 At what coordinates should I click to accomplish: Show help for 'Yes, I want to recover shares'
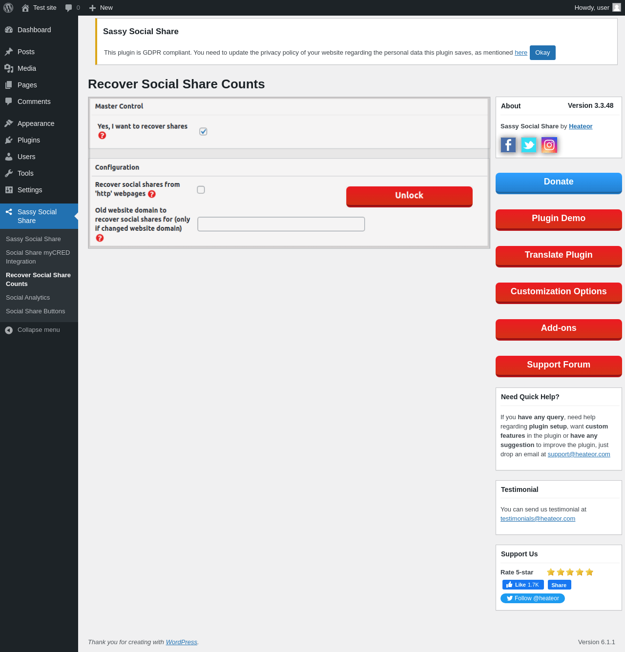click(x=102, y=135)
